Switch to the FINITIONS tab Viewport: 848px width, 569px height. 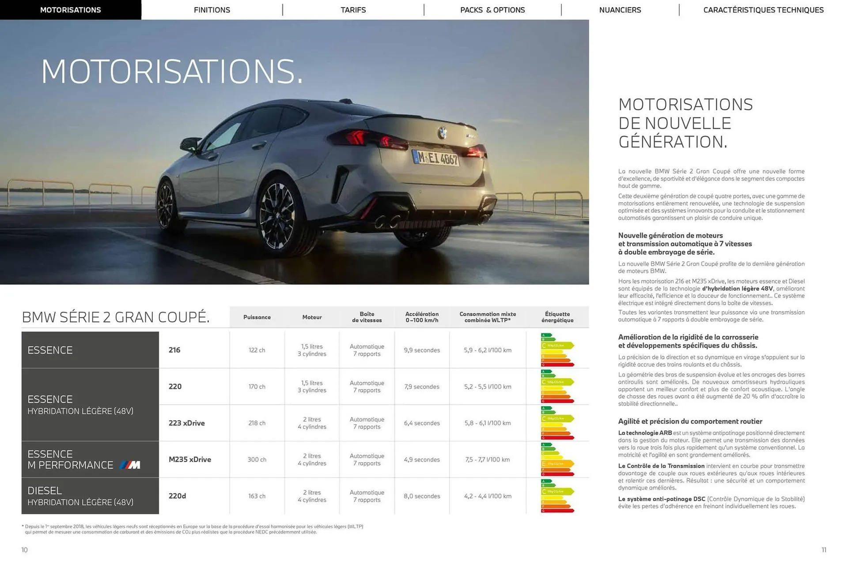coord(212,10)
